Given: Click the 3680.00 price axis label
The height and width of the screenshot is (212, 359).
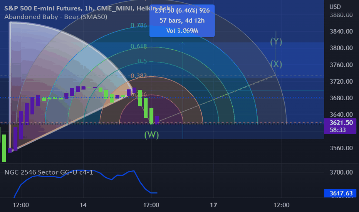Looking at the screenshot, I should 341,98.
